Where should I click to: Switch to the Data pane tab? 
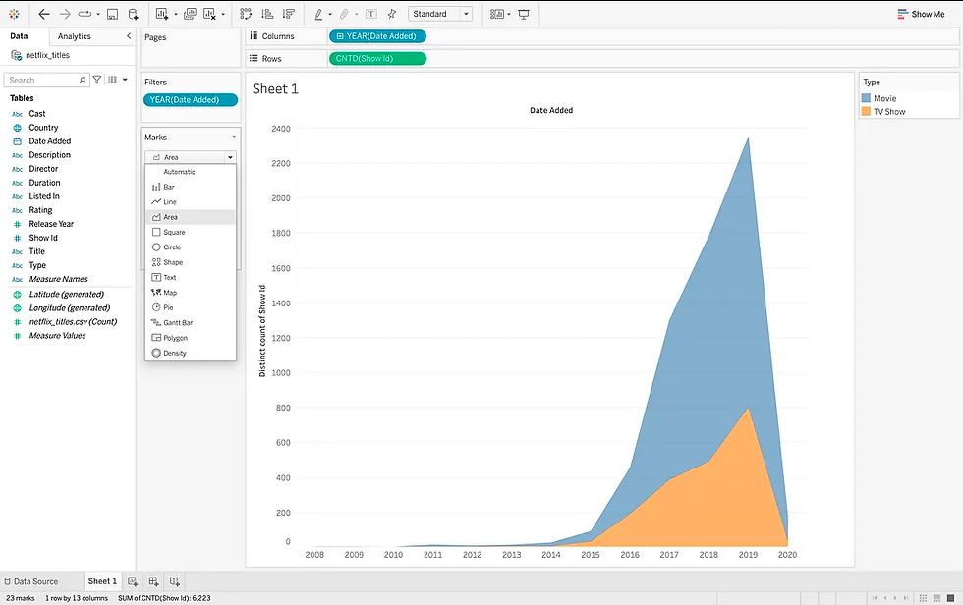point(19,36)
